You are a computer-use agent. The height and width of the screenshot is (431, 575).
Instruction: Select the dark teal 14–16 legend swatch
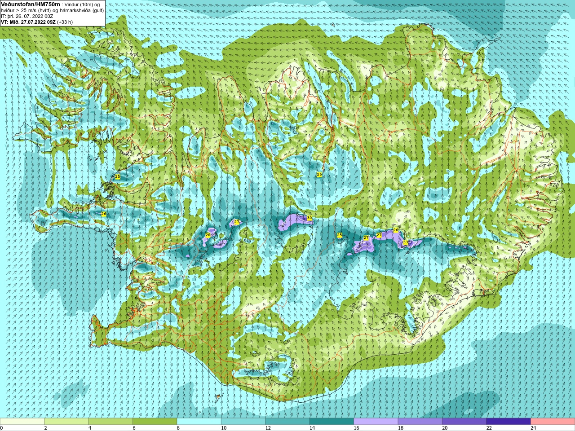[x=332, y=421]
